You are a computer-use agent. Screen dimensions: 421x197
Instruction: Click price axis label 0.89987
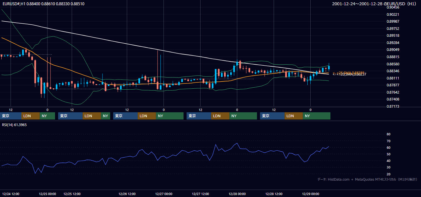pyautogui.click(x=393, y=21)
